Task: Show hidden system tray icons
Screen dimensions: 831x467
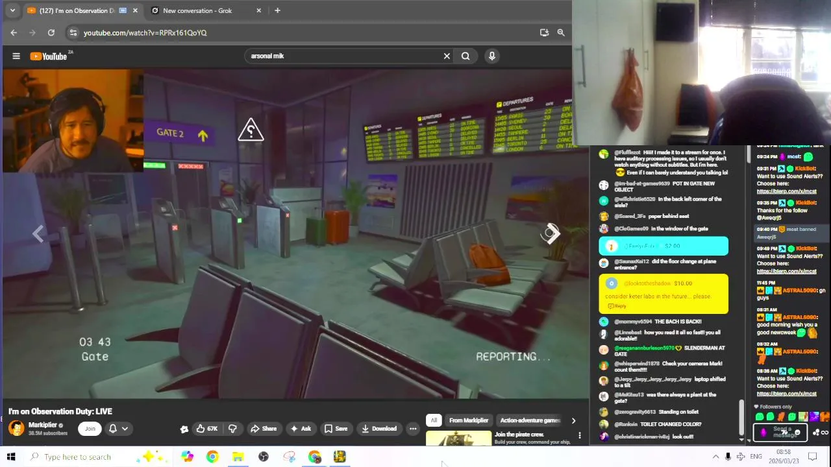Action: pos(715,457)
